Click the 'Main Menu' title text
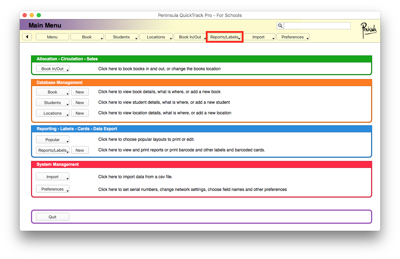This screenshot has height=259, width=400. pyautogui.click(x=45, y=25)
